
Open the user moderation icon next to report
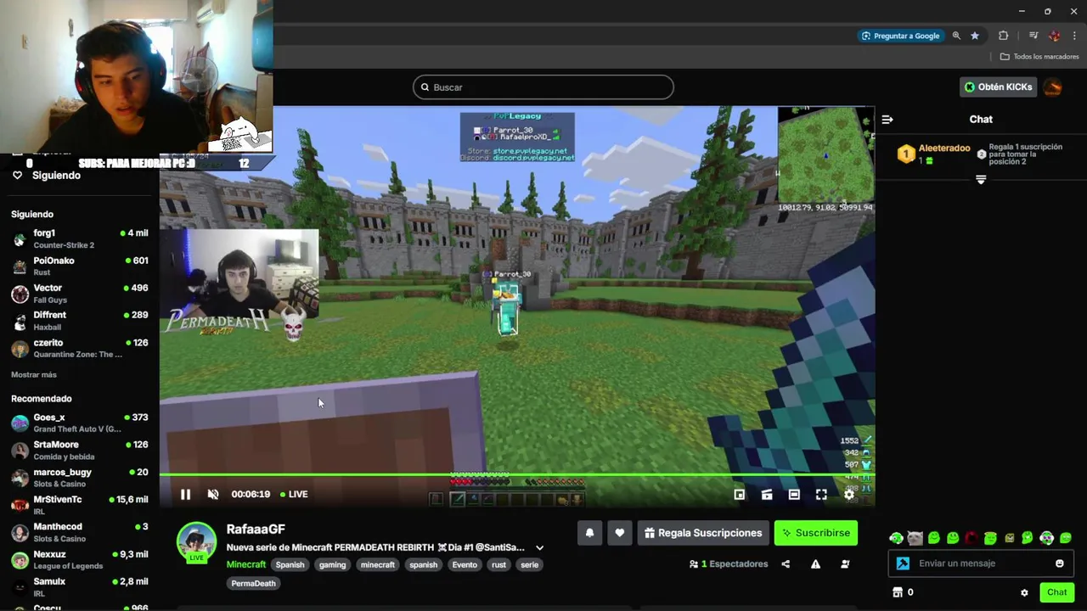coord(845,564)
